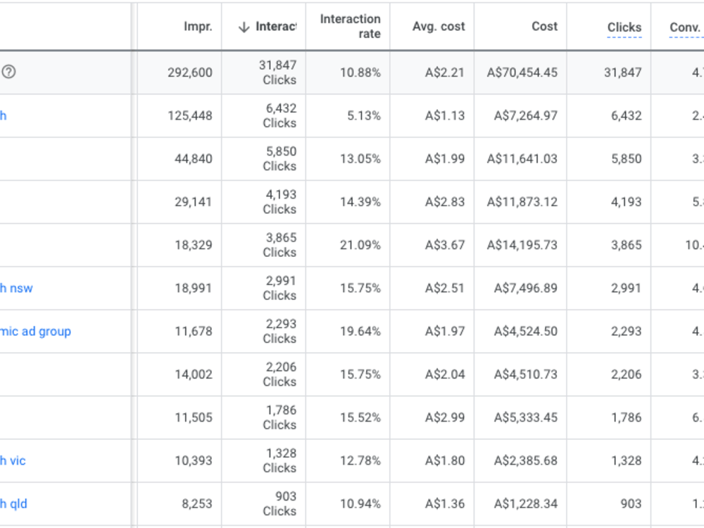Click the Clicks column header
Screen dimensions: 704x528
tap(624, 27)
